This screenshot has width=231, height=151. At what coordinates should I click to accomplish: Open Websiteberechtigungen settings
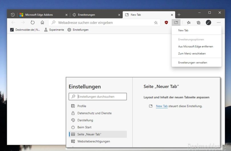pos(98,141)
